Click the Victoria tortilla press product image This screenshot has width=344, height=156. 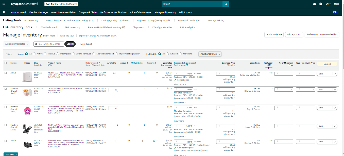point(27,145)
